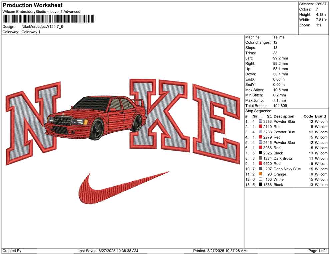The width and height of the screenshot is (330, 254).
Task: Click the Orange description text
Action: point(280,174)
